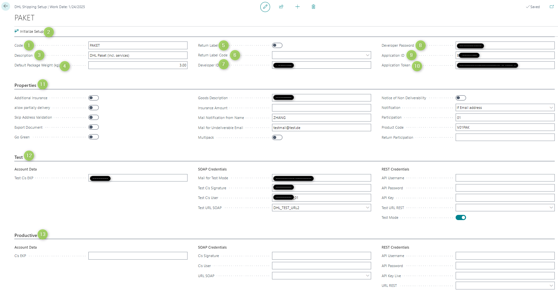Viewport: 558px width, 293px height.
Task: Click the test API Key field
Action: click(x=505, y=198)
